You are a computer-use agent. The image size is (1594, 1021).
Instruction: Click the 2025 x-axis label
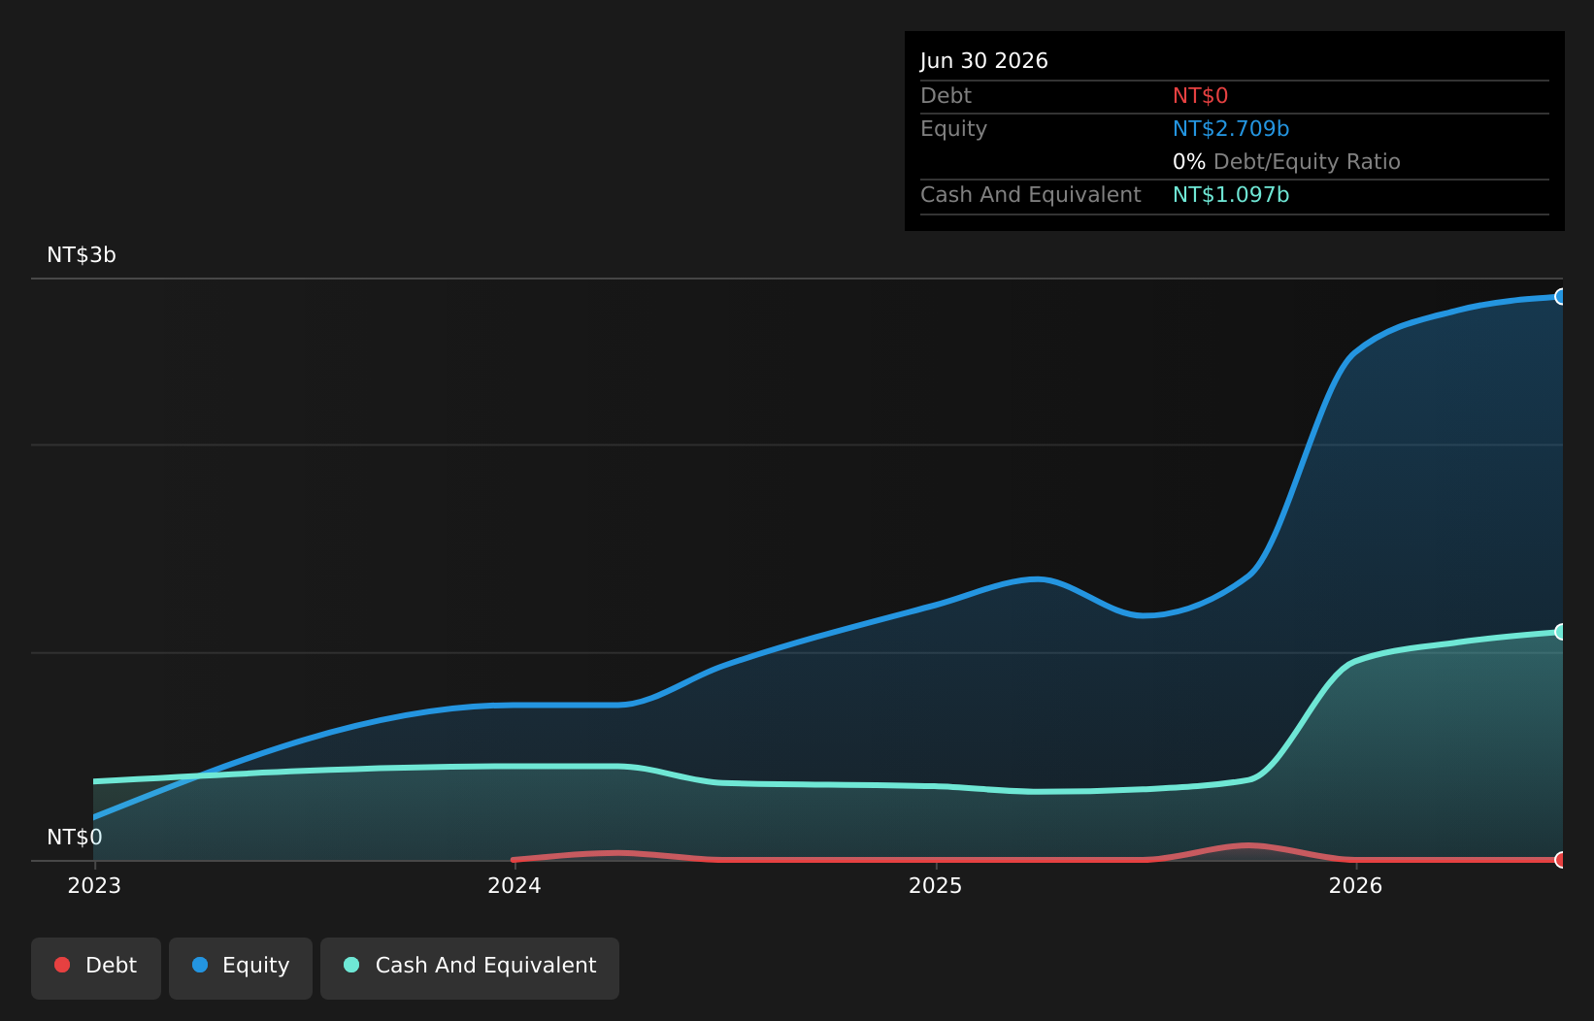tap(936, 885)
